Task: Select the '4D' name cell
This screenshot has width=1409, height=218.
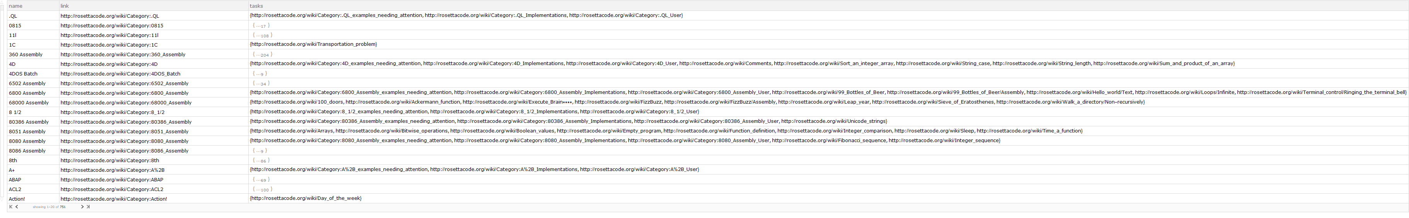Action: coord(33,64)
